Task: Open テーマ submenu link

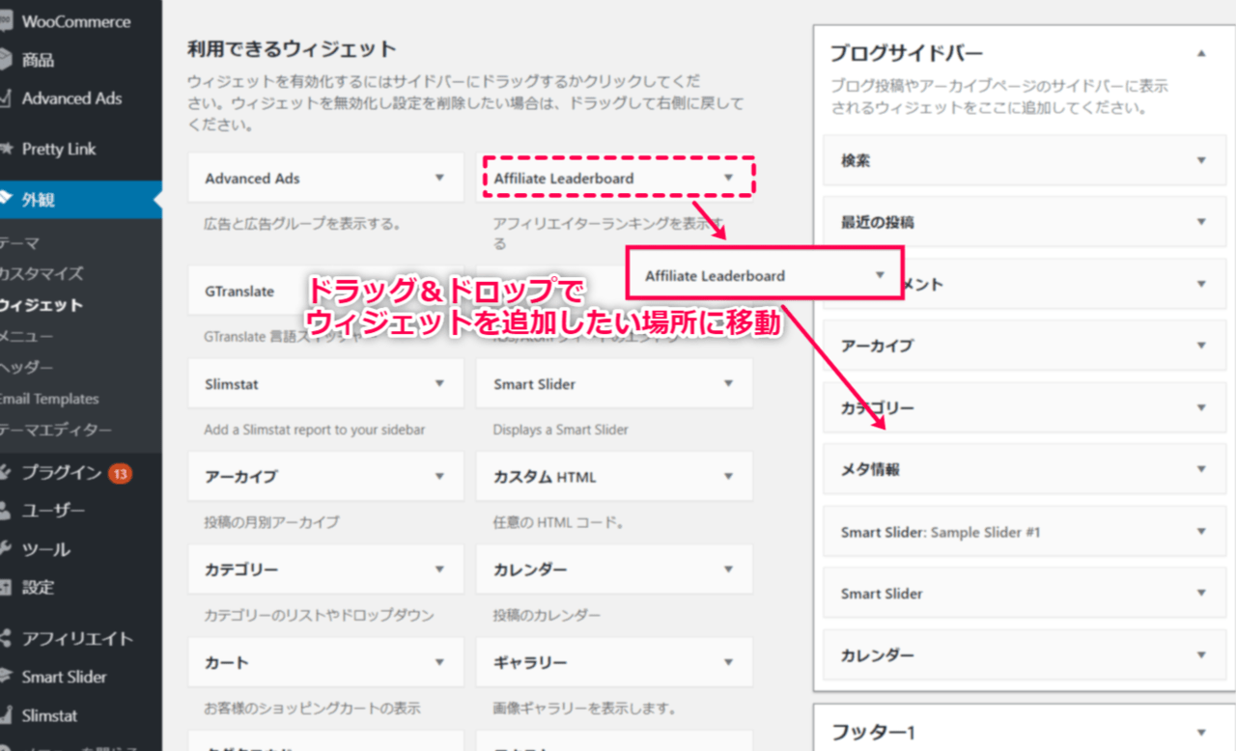Action: [x=19, y=243]
